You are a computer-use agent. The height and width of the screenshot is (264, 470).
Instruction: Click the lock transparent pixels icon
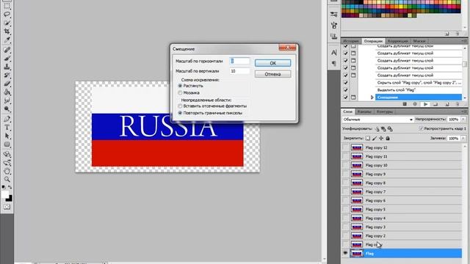point(368,139)
